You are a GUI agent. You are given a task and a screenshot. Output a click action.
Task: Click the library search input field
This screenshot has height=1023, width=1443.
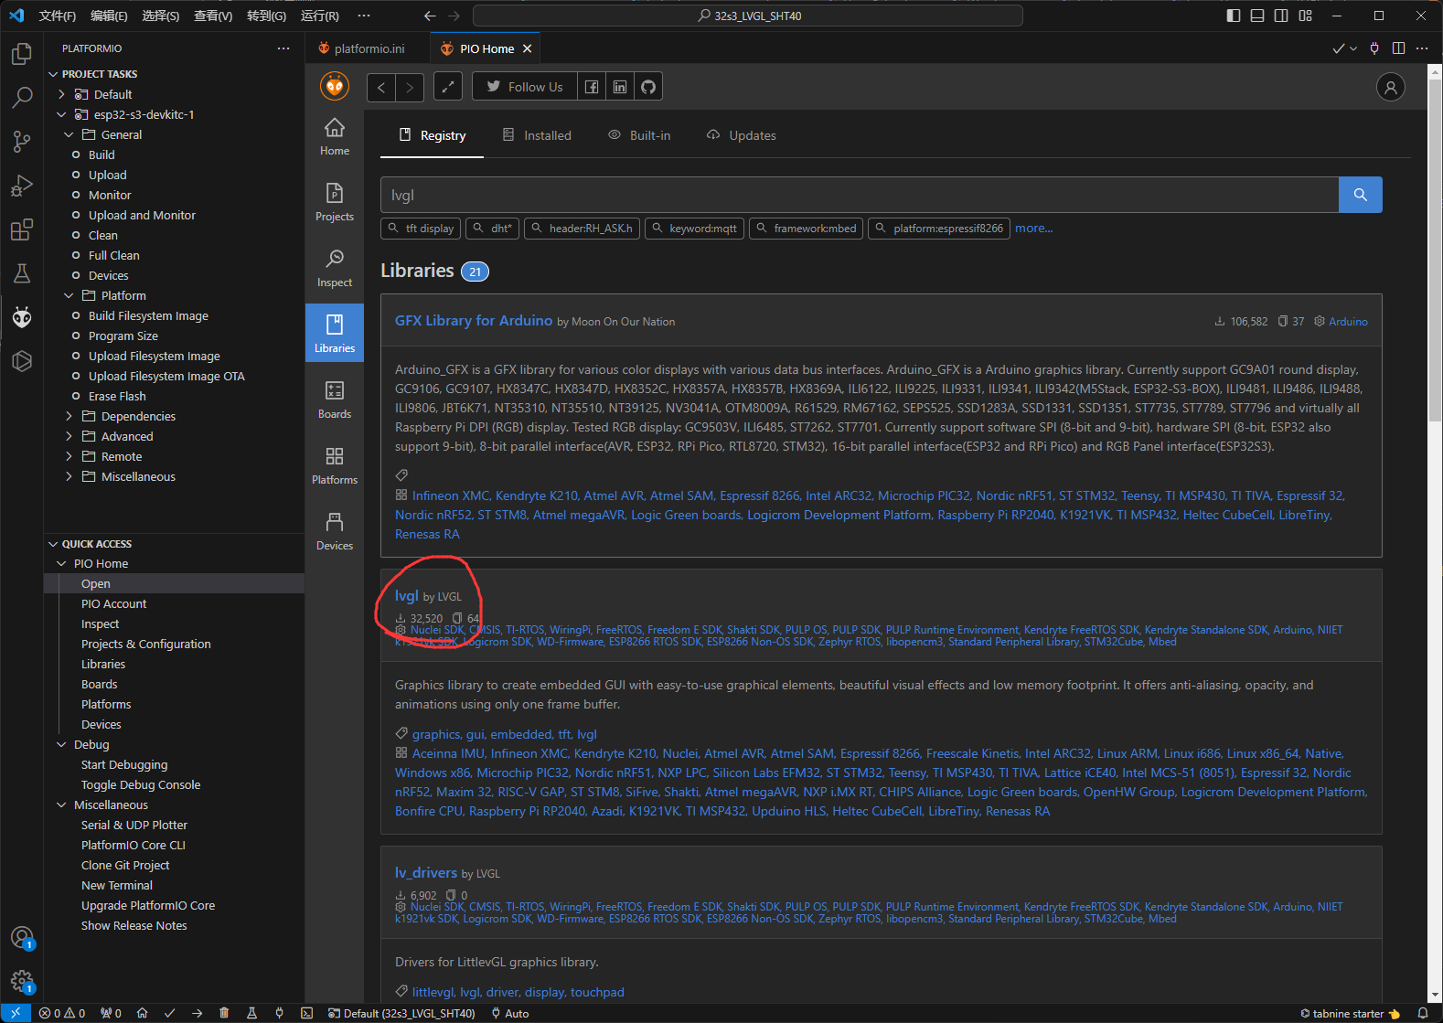point(860,195)
